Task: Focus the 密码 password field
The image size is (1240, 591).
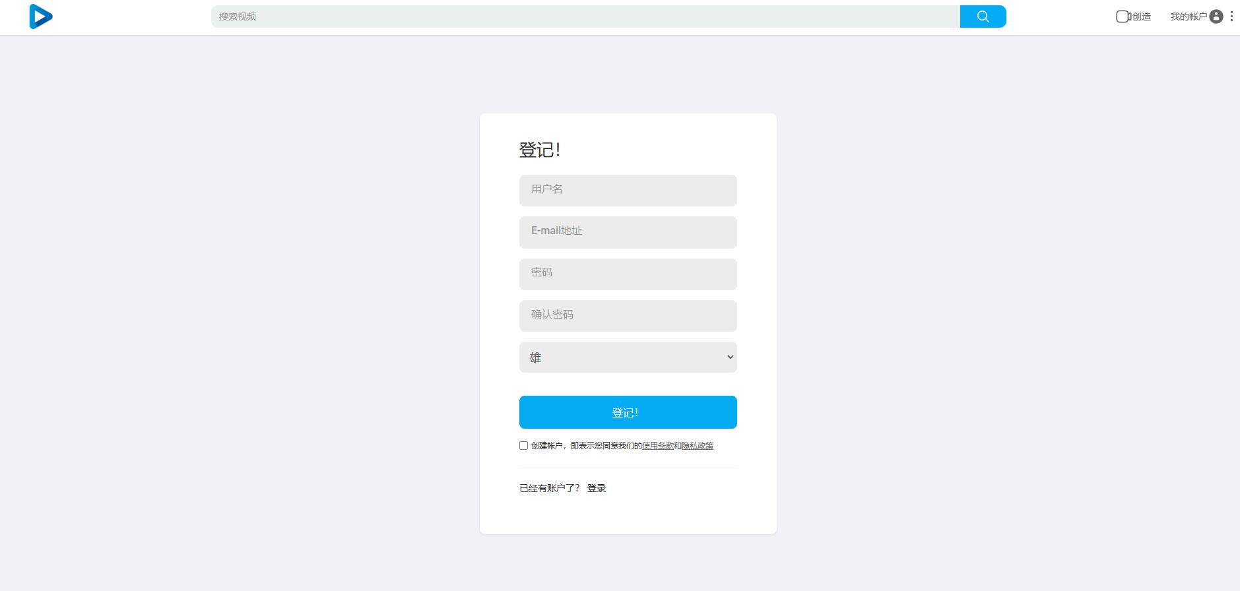Action: pos(628,274)
